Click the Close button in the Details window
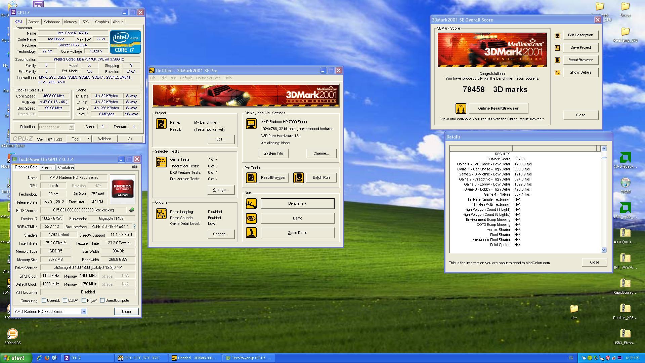Image resolution: width=645 pixels, height=363 pixels. (x=594, y=263)
